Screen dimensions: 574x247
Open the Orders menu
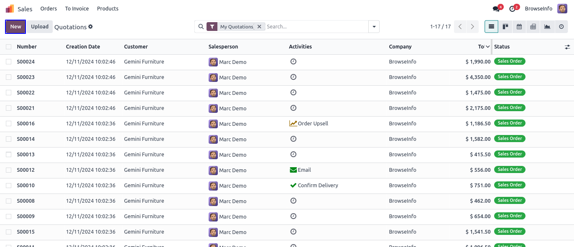(48, 9)
